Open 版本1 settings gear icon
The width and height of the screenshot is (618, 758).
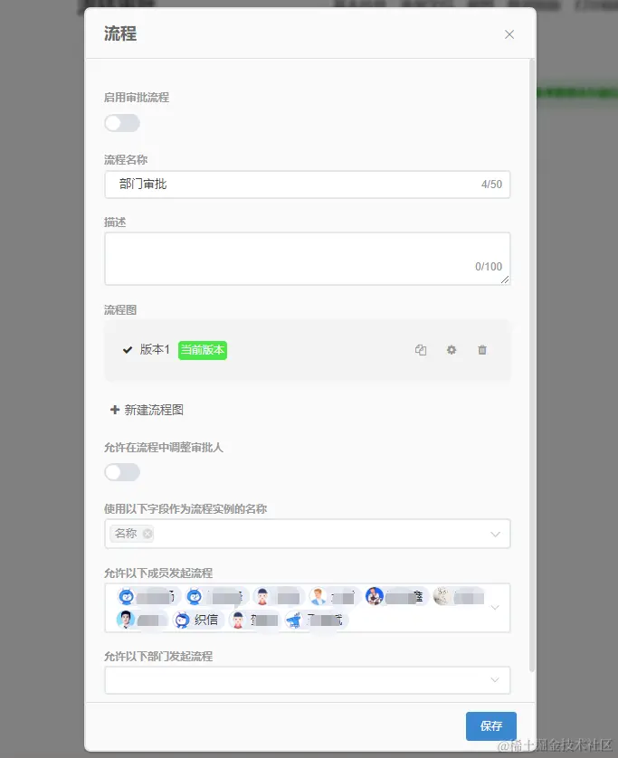pos(452,350)
